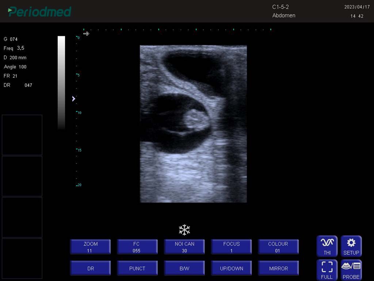This screenshot has width=374, height=281.
Task: Switch to FULL screen view
Action: [327, 270]
